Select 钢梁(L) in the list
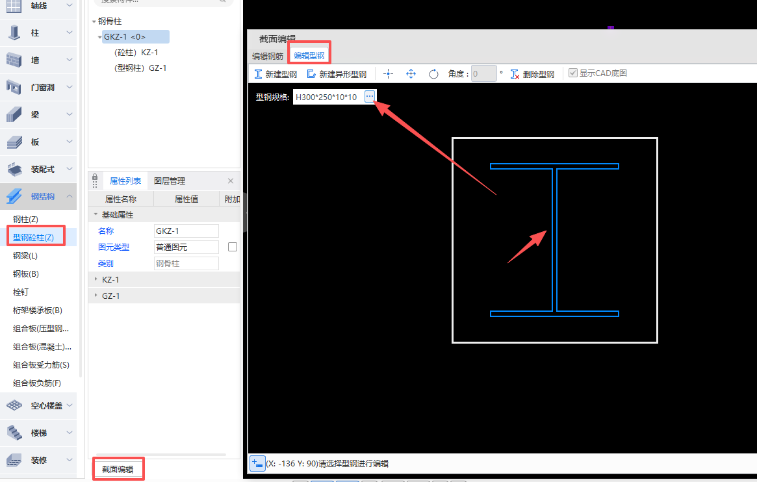757x482 pixels. (25, 255)
